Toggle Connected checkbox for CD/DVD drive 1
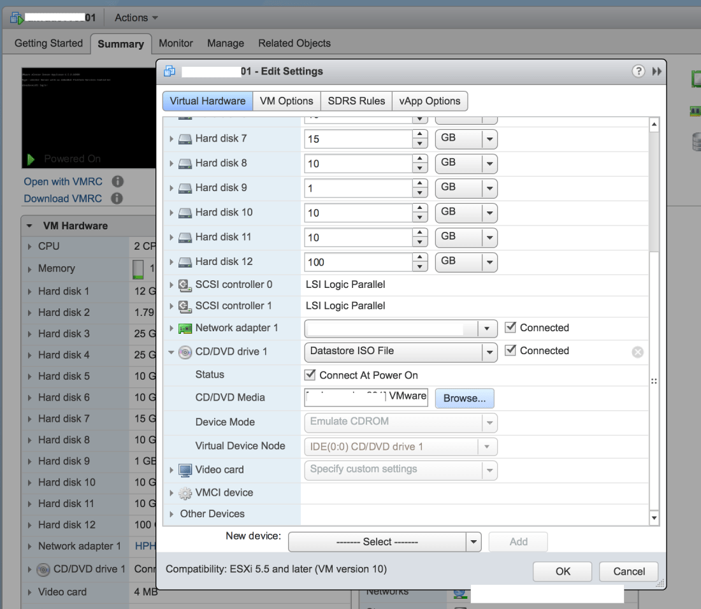This screenshot has height=609, width=701. 510,350
